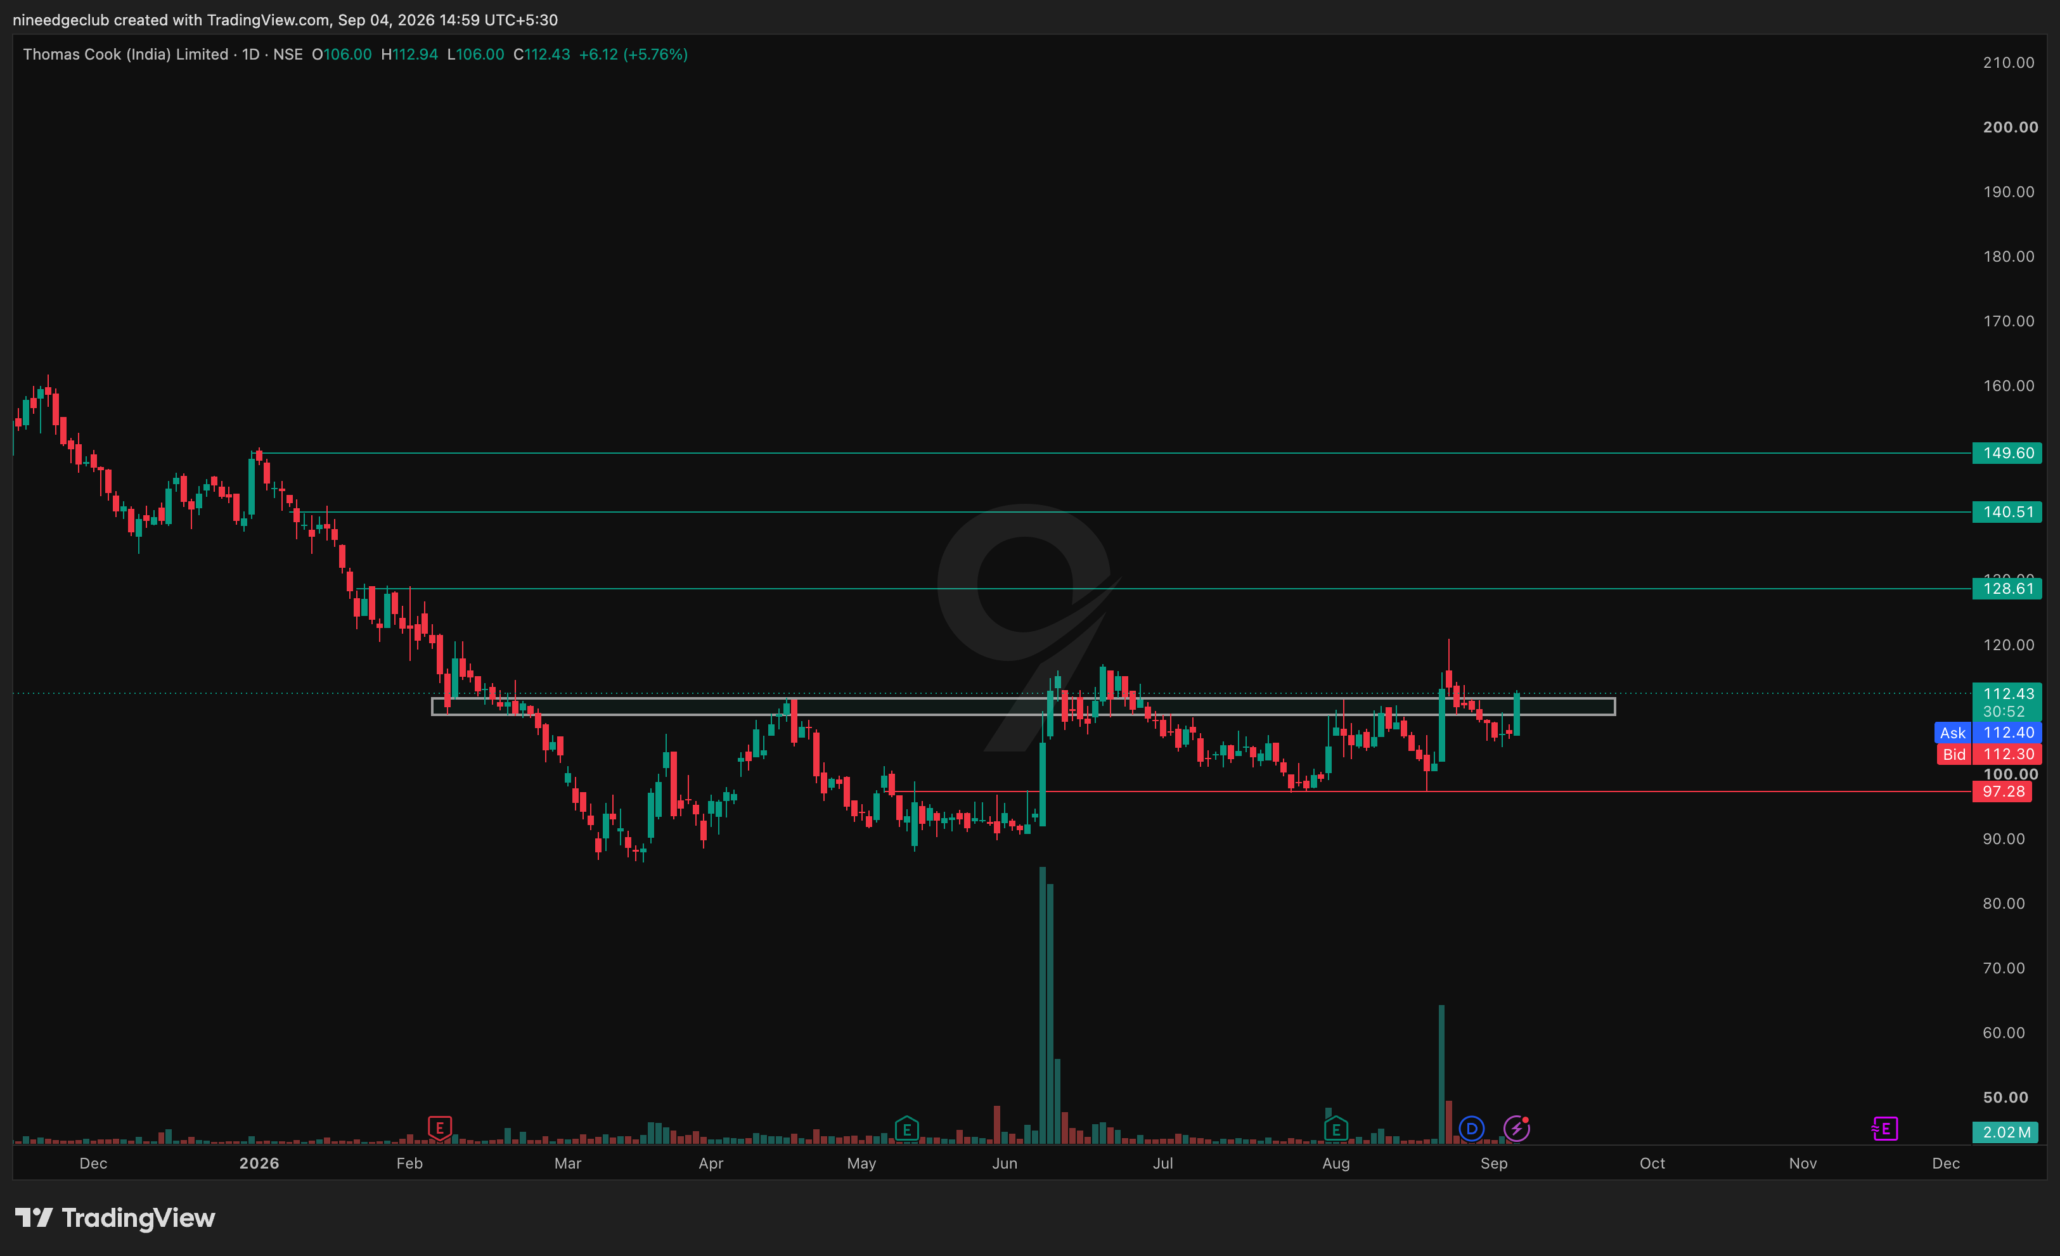Click the 170.00 price axis label
This screenshot has height=1256, width=2060.
pos(2008,321)
